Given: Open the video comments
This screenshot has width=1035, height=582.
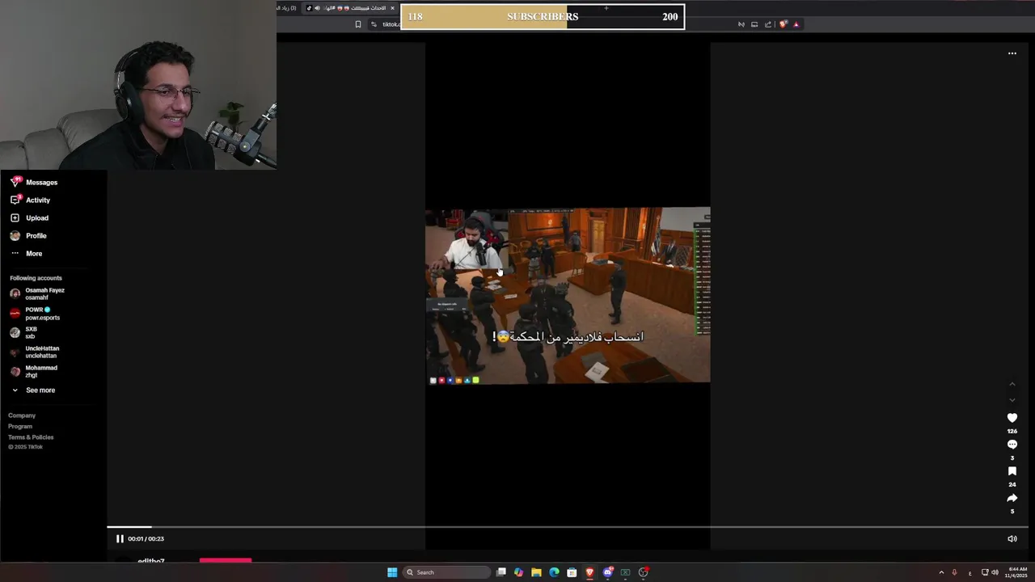Looking at the screenshot, I should pyautogui.click(x=1012, y=445).
